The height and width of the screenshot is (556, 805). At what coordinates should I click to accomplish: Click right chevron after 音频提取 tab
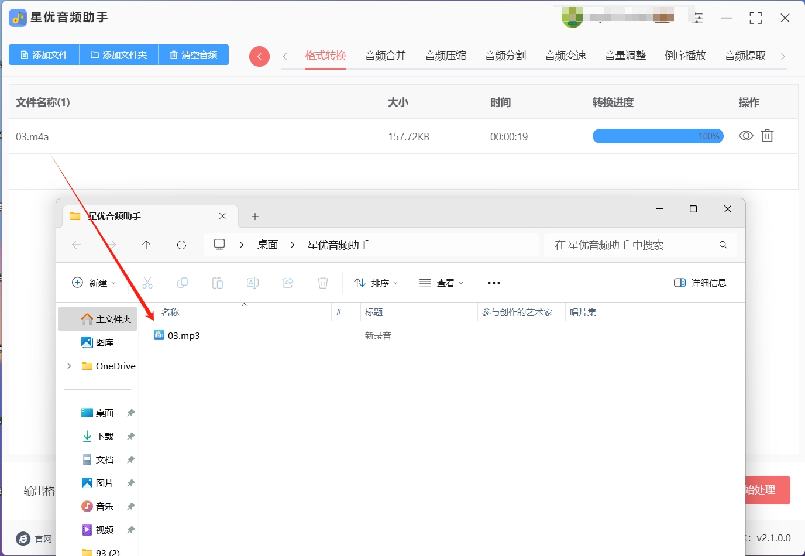point(783,56)
